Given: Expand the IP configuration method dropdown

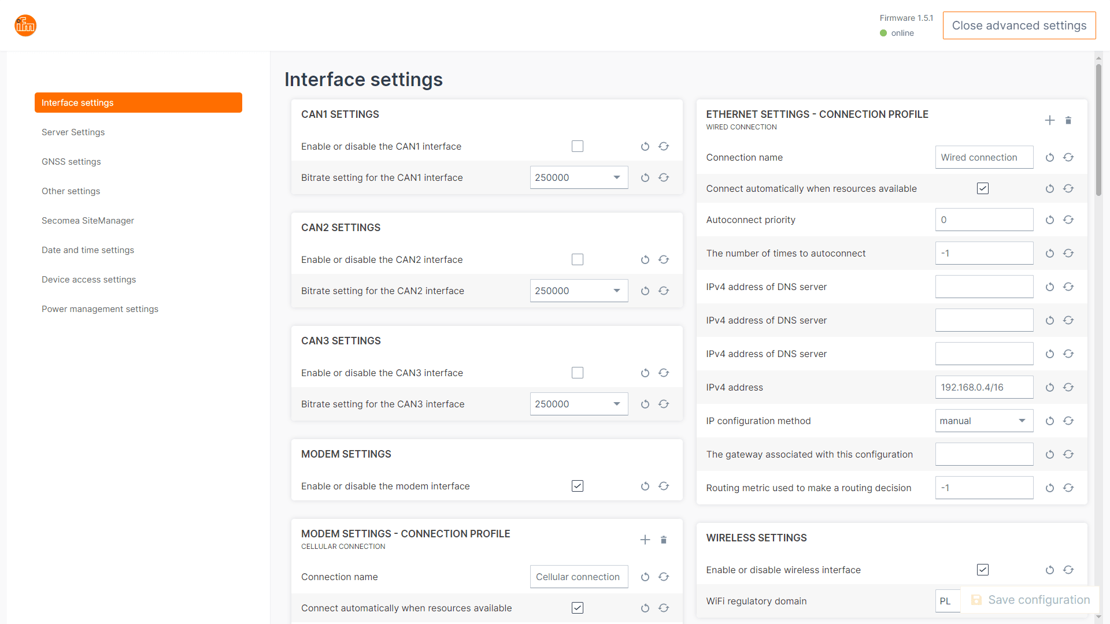Looking at the screenshot, I should point(984,421).
